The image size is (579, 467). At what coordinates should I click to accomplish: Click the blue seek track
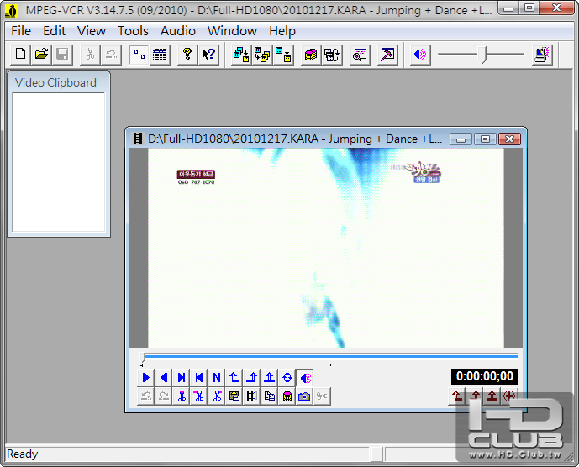[x=331, y=356]
